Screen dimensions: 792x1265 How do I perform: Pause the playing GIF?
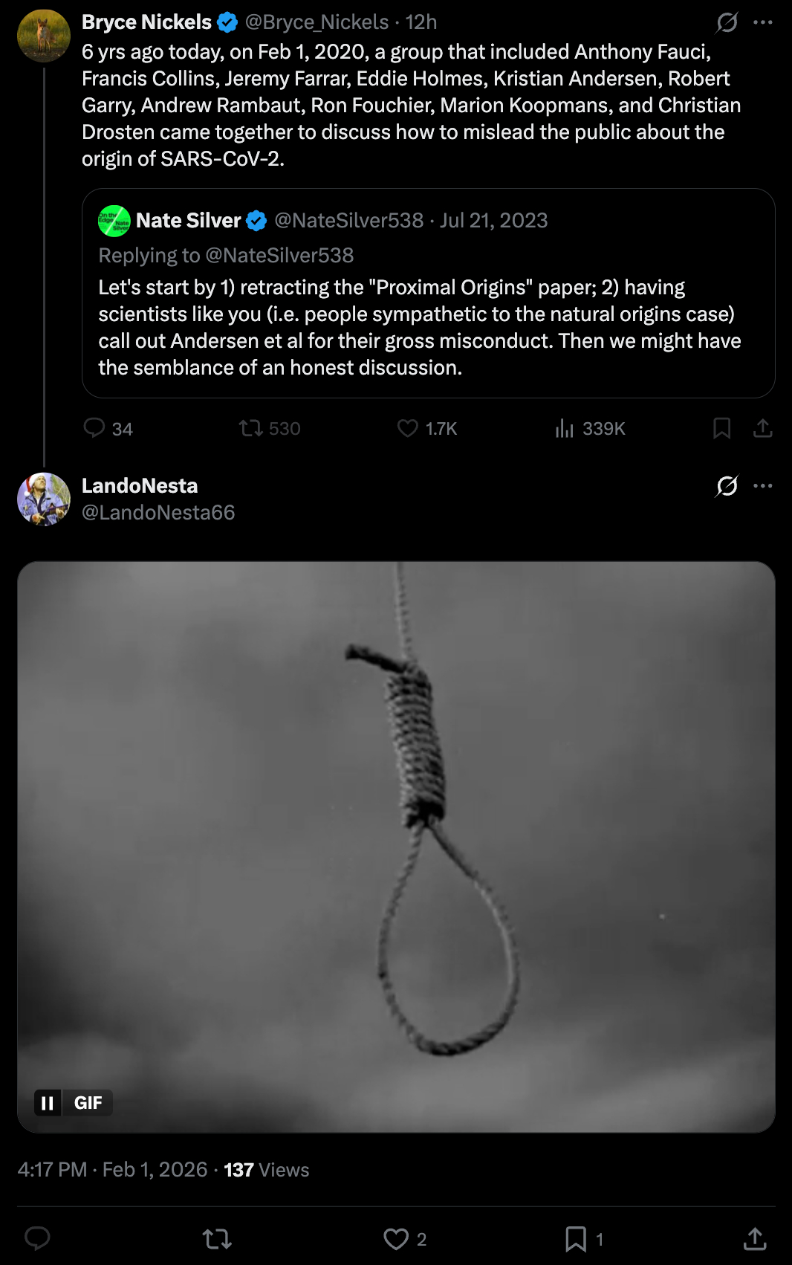(48, 1103)
